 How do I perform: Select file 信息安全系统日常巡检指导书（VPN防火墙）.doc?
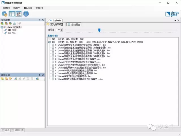(83, 56)
